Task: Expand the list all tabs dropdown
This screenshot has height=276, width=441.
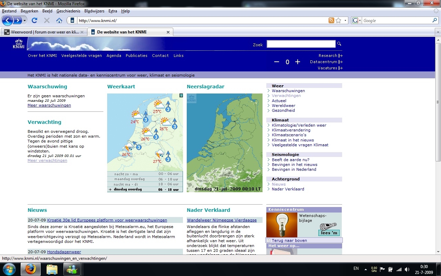Action: 438,32
